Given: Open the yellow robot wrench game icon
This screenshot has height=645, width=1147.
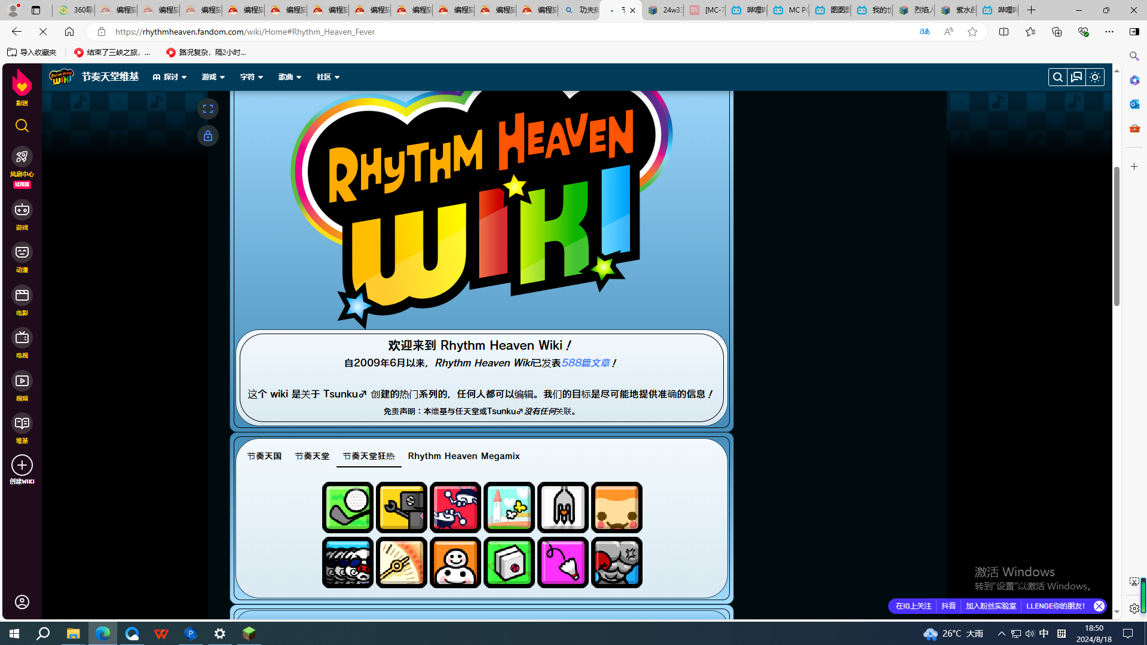Looking at the screenshot, I should (402, 508).
